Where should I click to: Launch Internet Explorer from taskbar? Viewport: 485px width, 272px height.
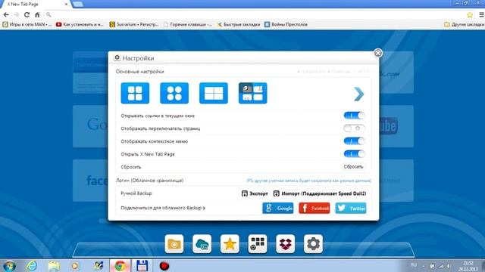32,266
